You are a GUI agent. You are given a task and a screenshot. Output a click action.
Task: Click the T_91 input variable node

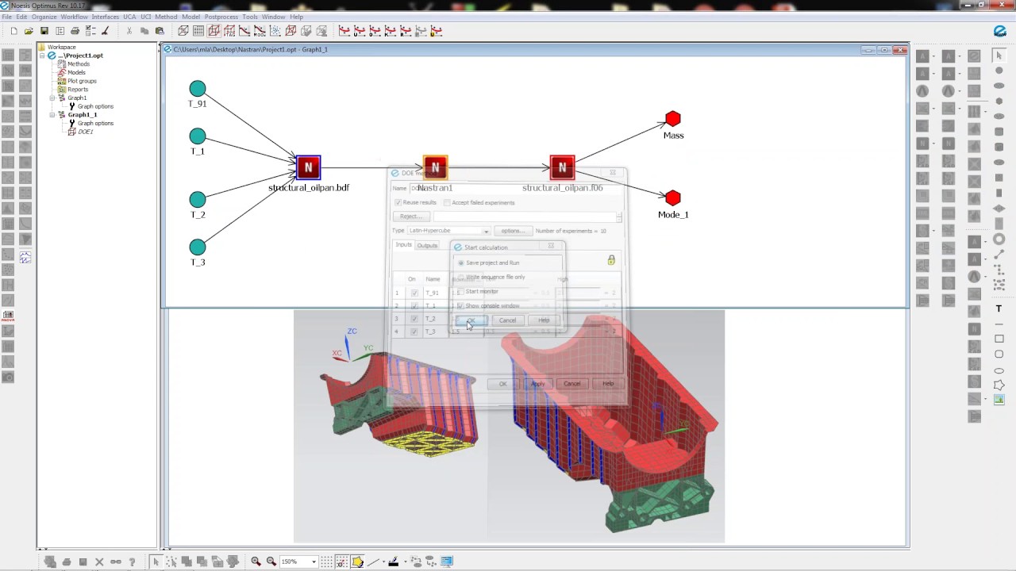point(198,88)
